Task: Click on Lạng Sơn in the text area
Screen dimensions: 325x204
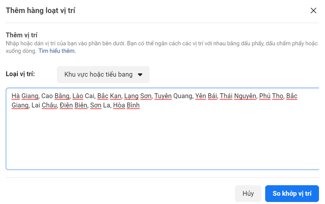Action: pyautogui.click(x=138, y=96)
